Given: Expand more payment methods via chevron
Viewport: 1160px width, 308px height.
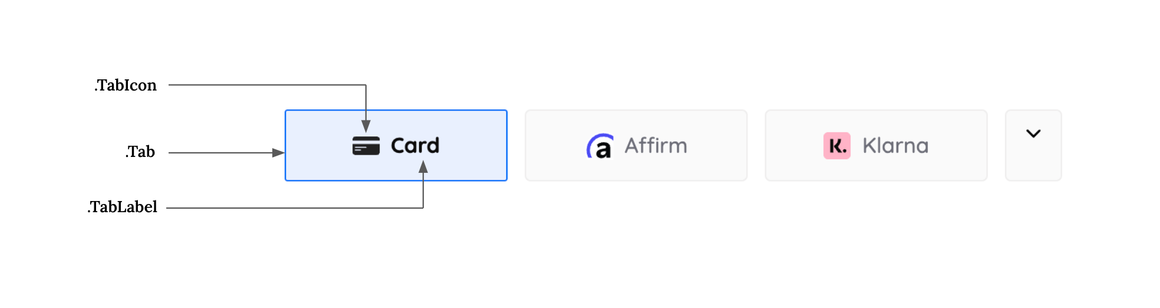Looking at the screenshot, I should [x=1033, y=133].
